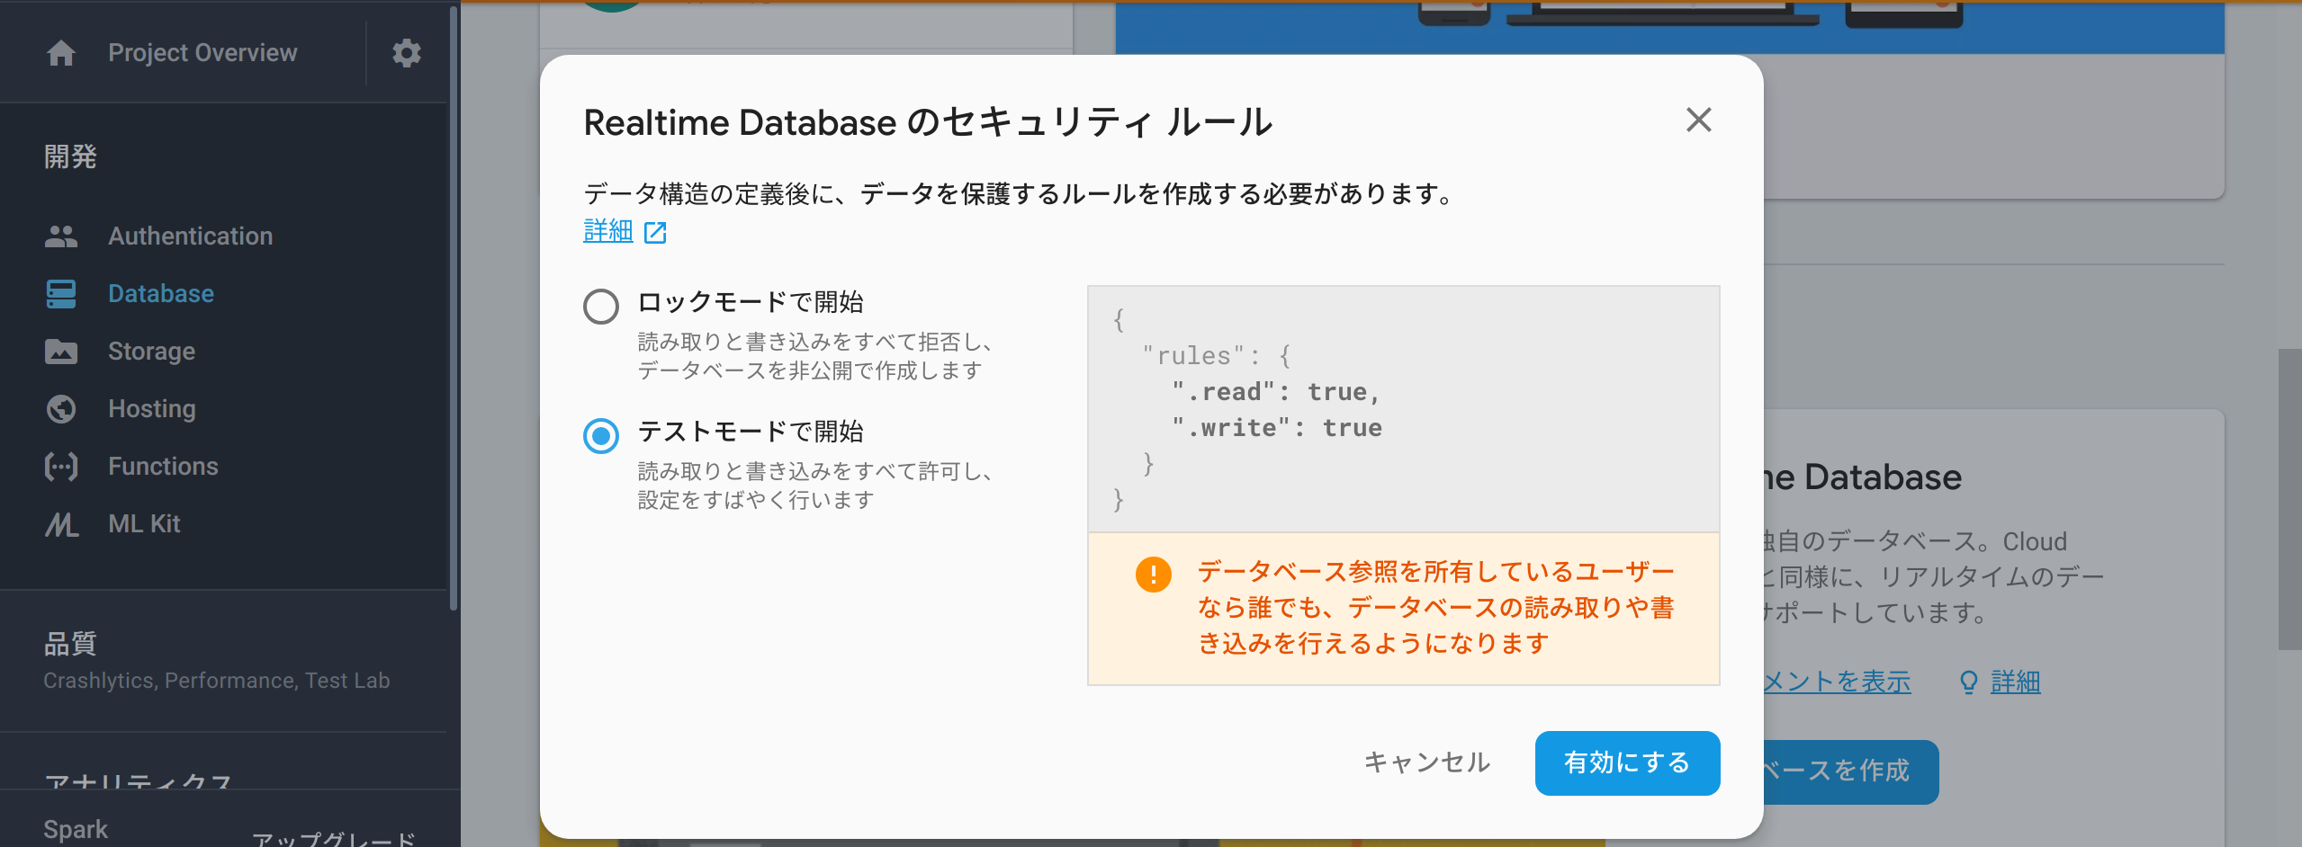Click ベースを作成 button behind dialog
2302x847 pixels.
click(x=1850, y=771)
